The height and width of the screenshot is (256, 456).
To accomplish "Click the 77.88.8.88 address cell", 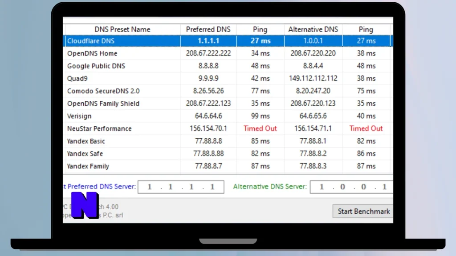I will (x=208, y=153).
